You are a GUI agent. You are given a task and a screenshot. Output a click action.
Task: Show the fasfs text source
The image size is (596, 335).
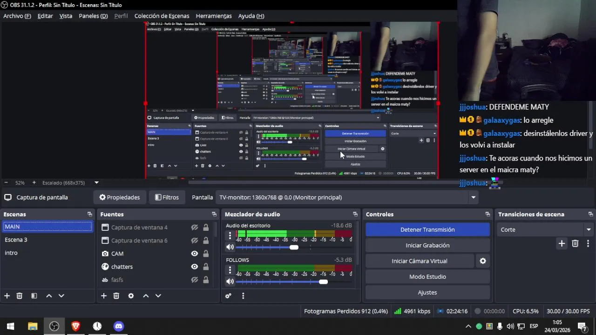pyautogui.click(x=195, y=280)
